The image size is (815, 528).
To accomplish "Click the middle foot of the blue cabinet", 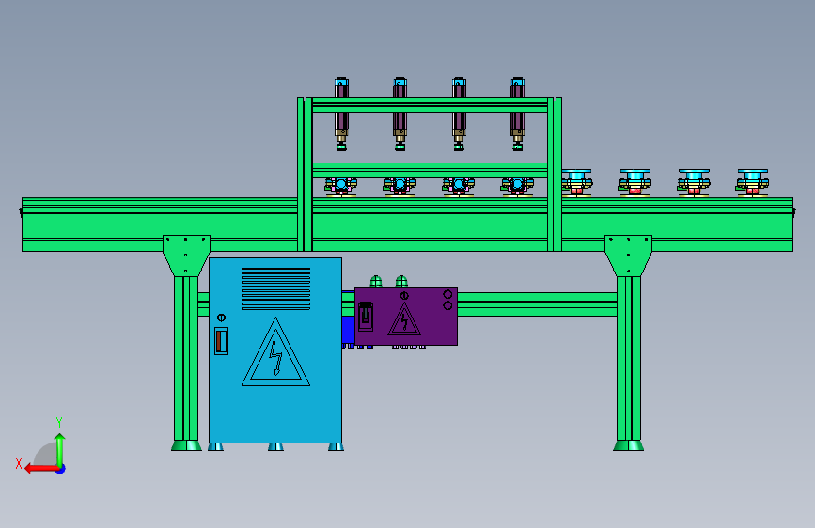I will [275, 447].
